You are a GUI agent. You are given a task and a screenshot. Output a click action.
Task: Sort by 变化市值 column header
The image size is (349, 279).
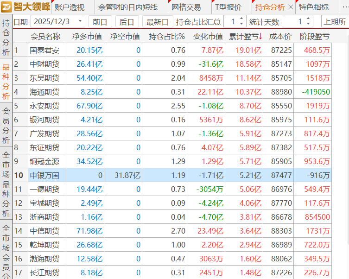[208, 36]
